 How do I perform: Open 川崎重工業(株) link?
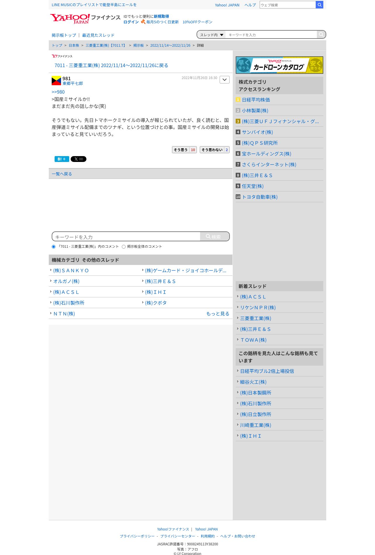[x=256, y=425]
